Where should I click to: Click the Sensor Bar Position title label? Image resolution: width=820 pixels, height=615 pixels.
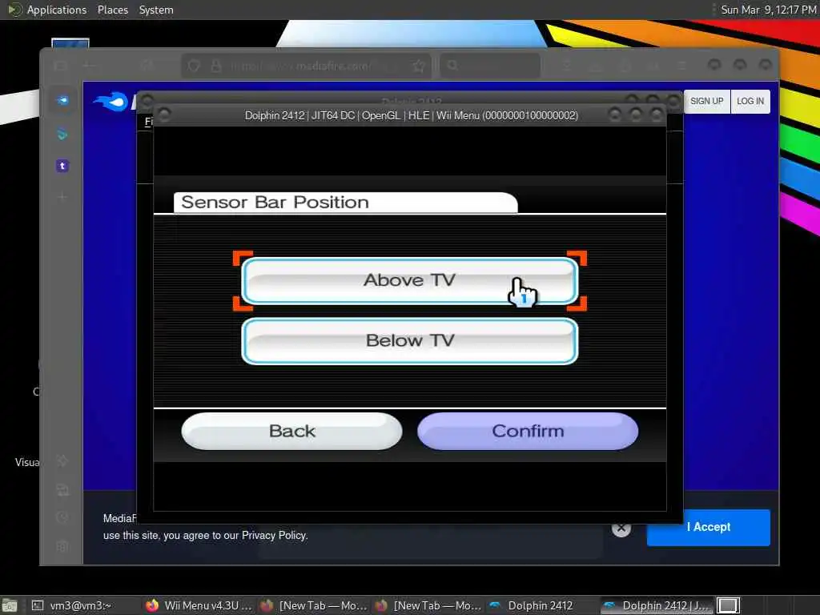(275, 203)
